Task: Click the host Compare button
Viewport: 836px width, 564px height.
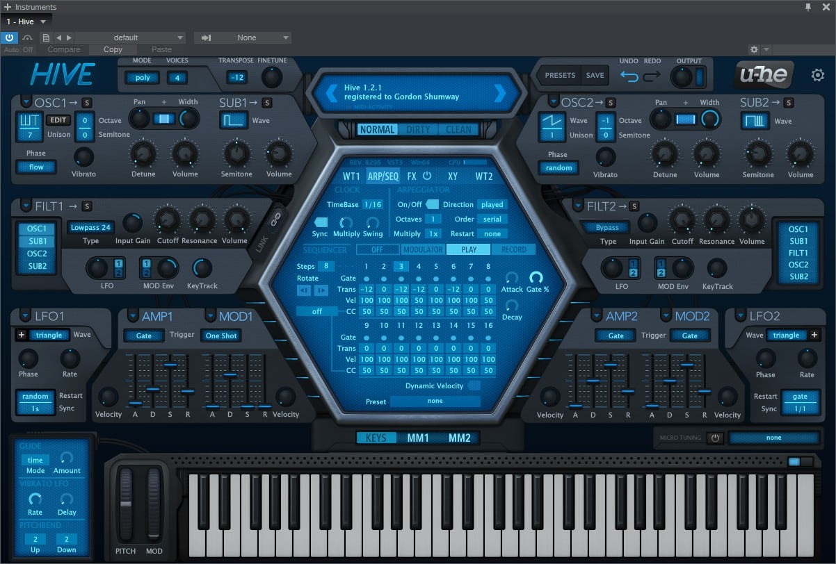Action: click(x=64, y=50)
